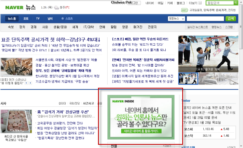Go to 네이버 in top links

(x=149, y=3)
